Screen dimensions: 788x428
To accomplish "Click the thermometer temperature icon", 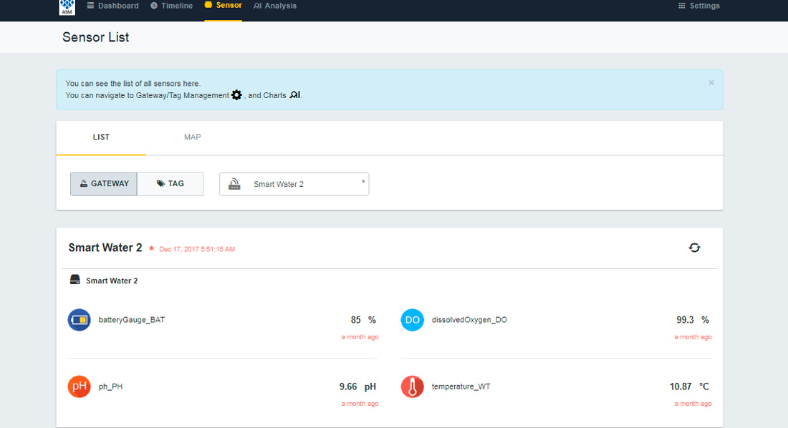I will coord(412,386).
